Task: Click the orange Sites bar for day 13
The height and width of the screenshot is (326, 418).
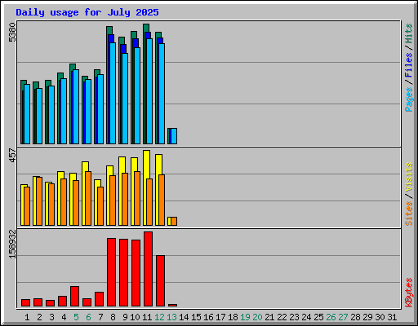Action: (174, 221)
